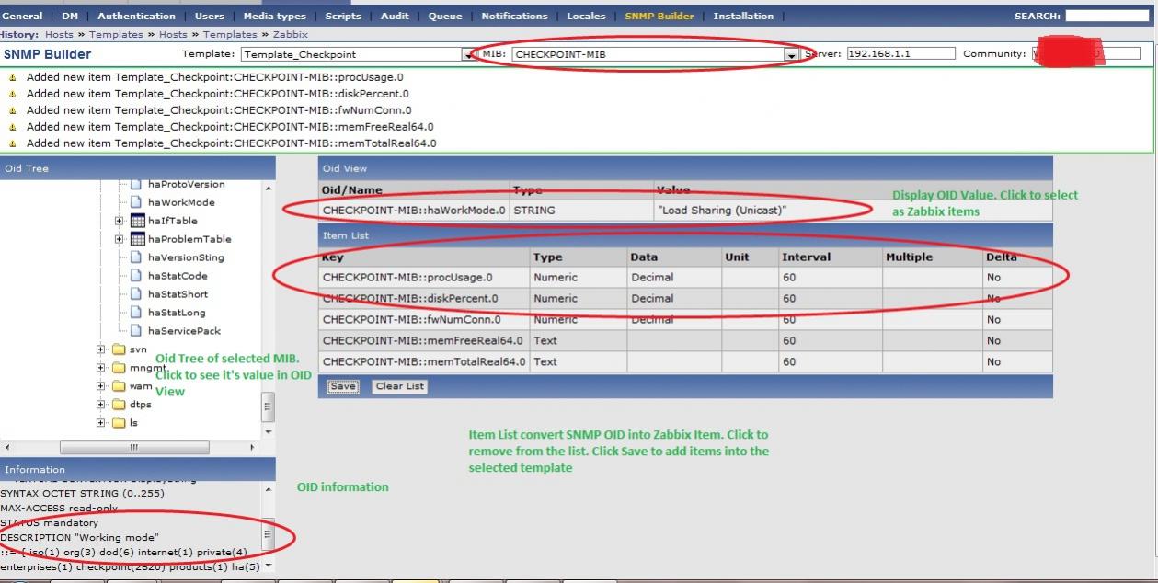Select the haServicePack tree item

184,331
